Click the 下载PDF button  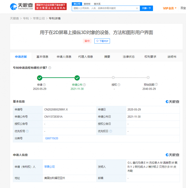point(102,41)
